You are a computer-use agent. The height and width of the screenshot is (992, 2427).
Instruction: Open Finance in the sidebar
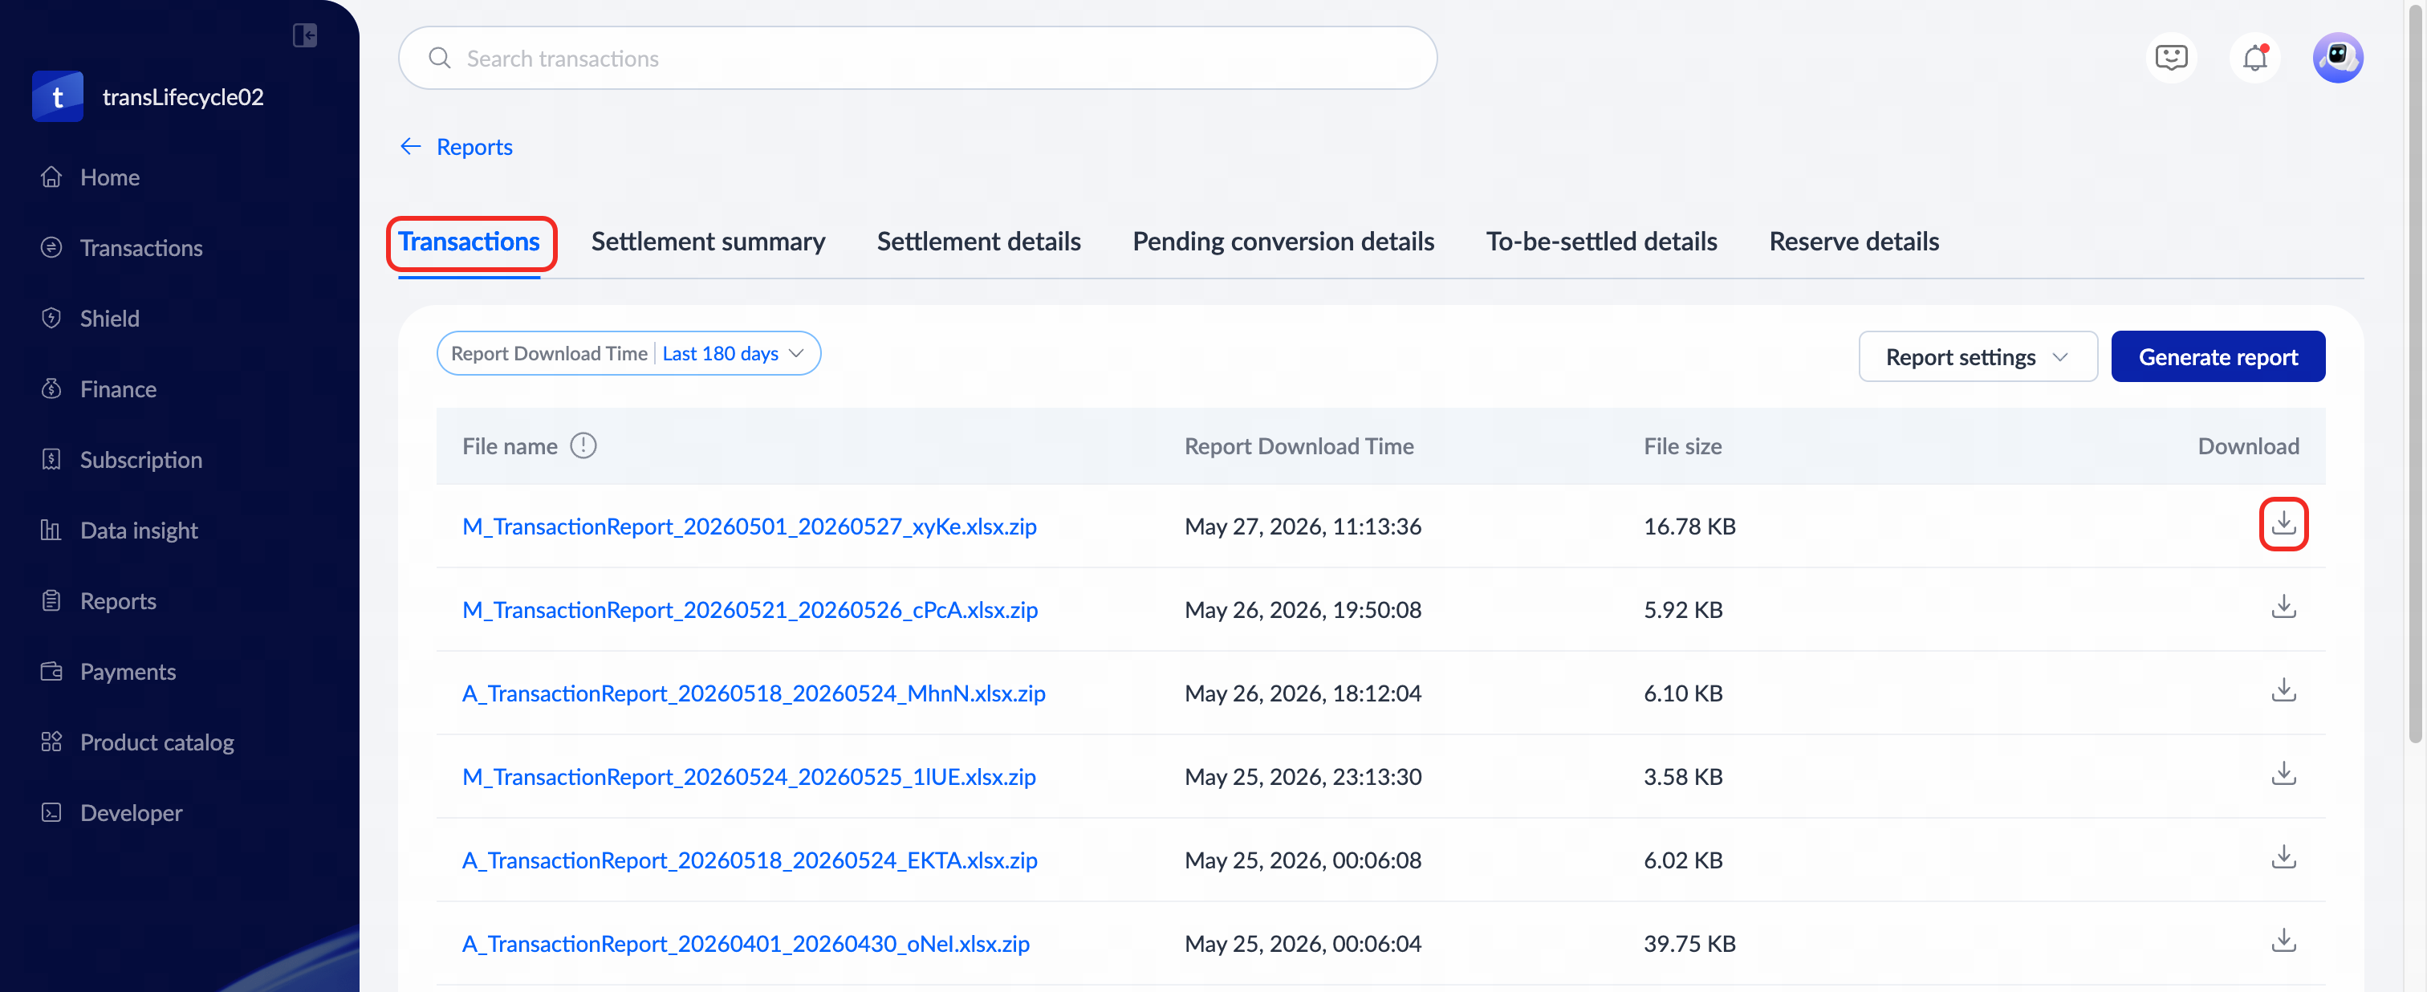coord(118,389)
